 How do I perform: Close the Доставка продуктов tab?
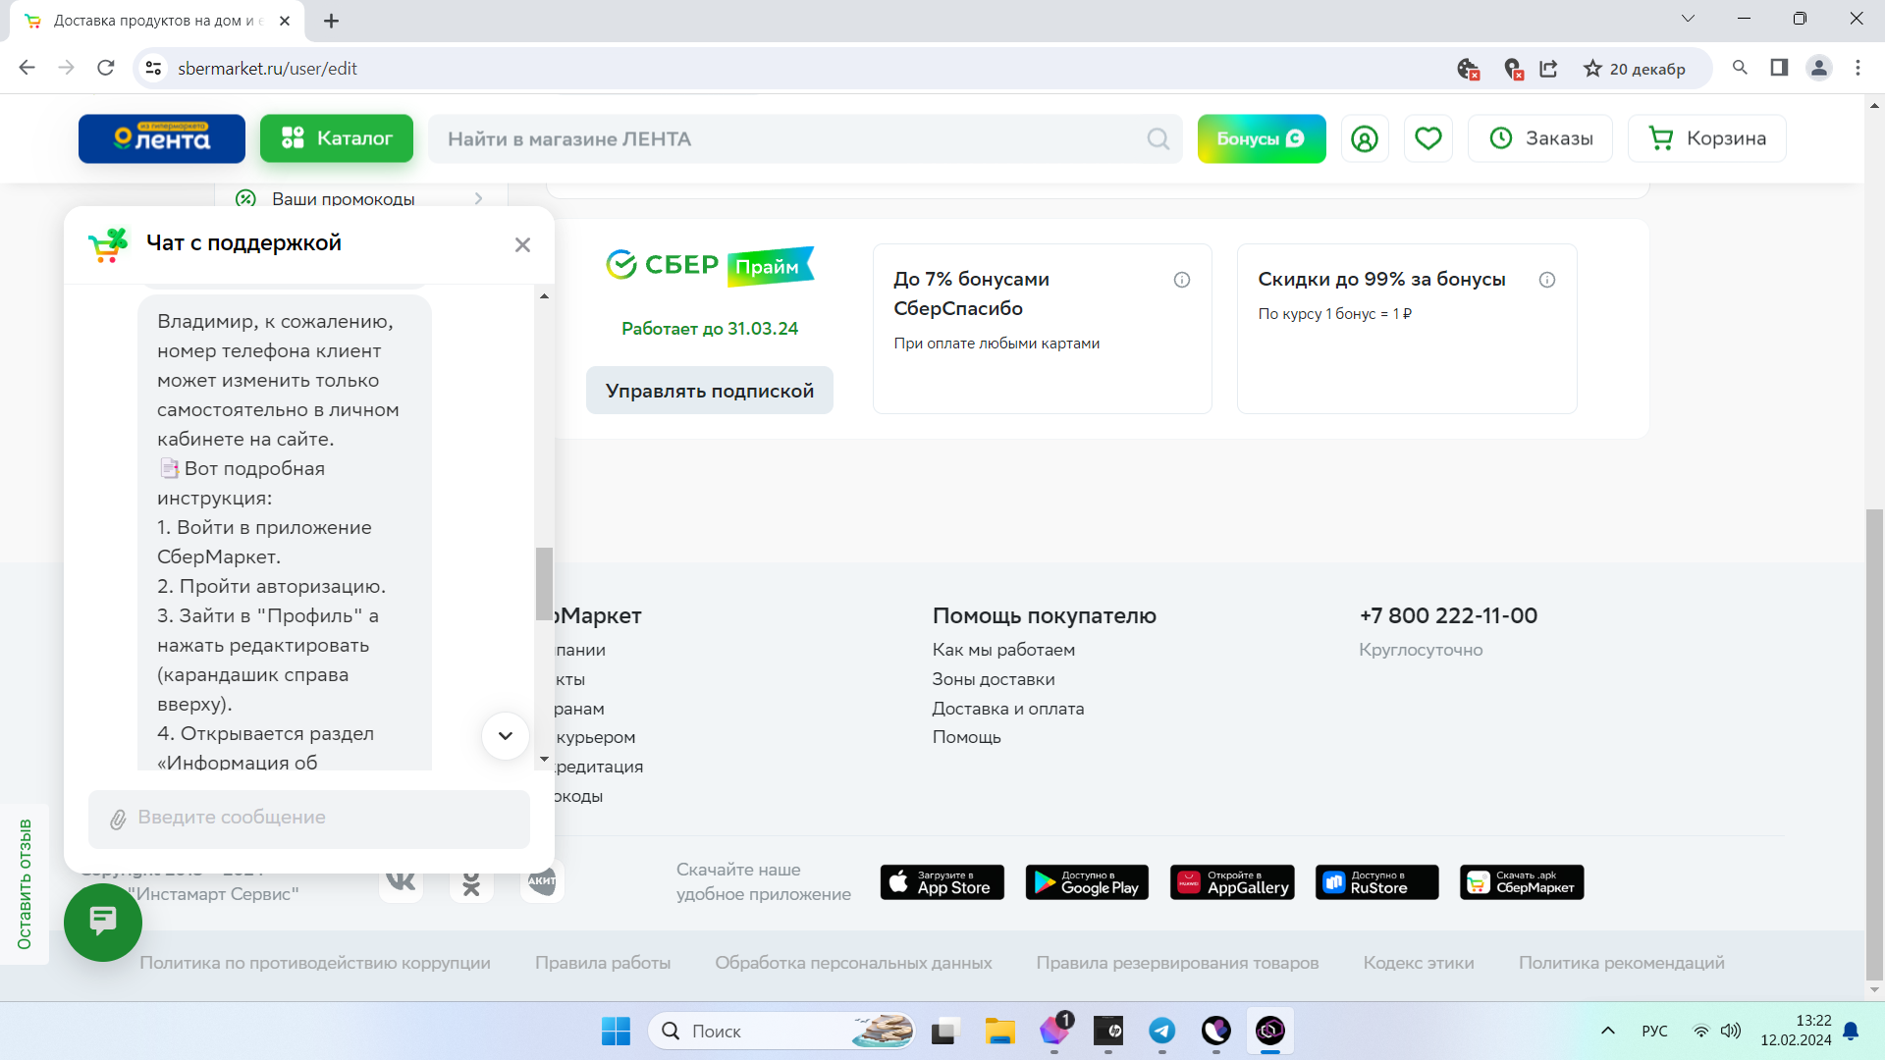tap(285, 21)
